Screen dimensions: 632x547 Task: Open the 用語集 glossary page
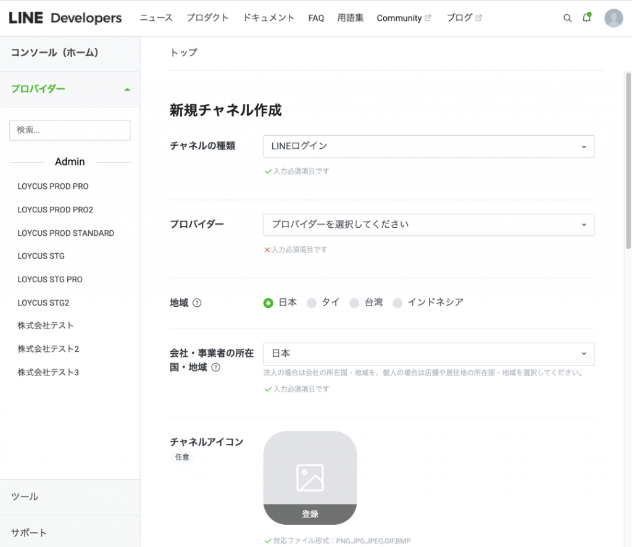tap(351, 18)
